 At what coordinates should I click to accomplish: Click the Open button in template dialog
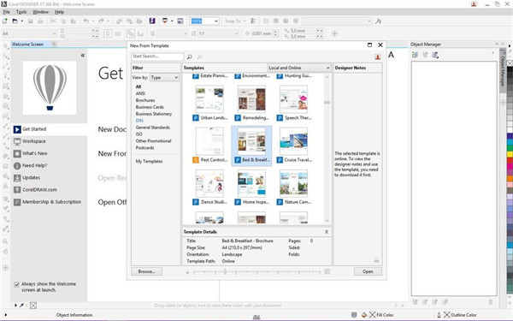tap(368, 271)
